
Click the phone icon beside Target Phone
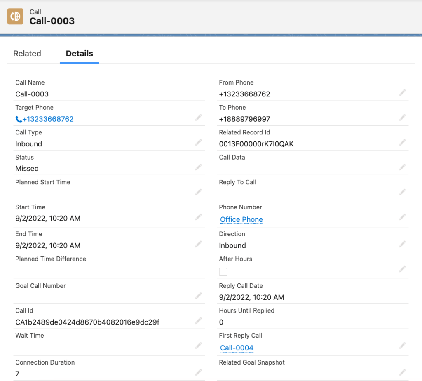18,119
